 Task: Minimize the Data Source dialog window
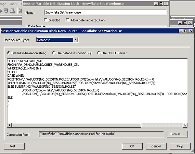[x=181, y=31]
